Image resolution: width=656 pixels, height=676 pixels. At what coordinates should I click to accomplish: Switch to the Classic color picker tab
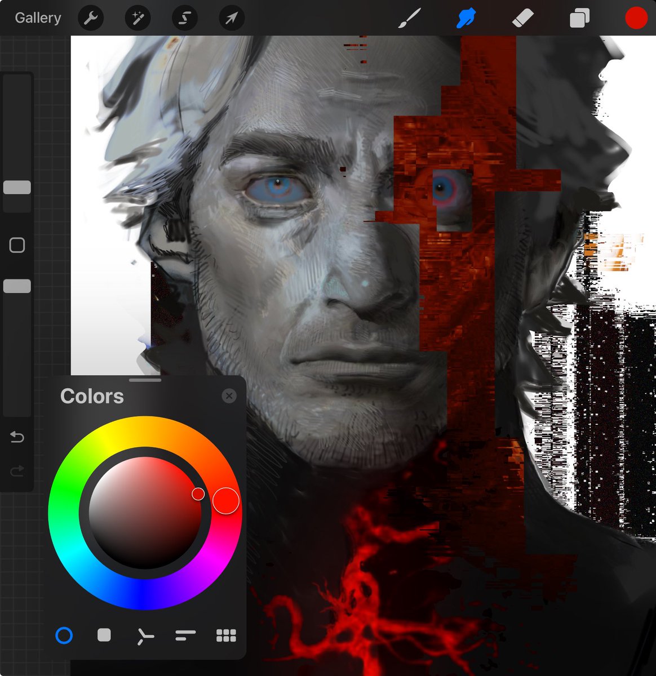[x=104, y=635]
